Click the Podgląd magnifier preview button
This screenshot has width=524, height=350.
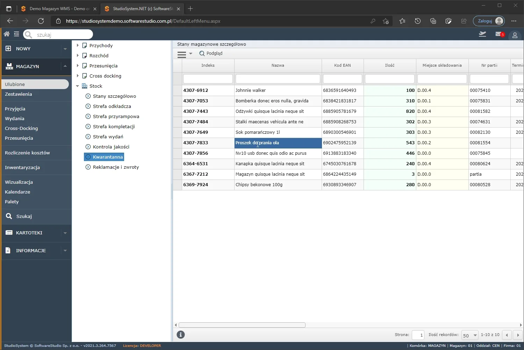click(211, 53)
